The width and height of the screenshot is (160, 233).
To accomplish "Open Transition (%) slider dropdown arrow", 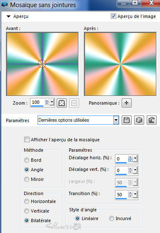I will pos(135,194).
